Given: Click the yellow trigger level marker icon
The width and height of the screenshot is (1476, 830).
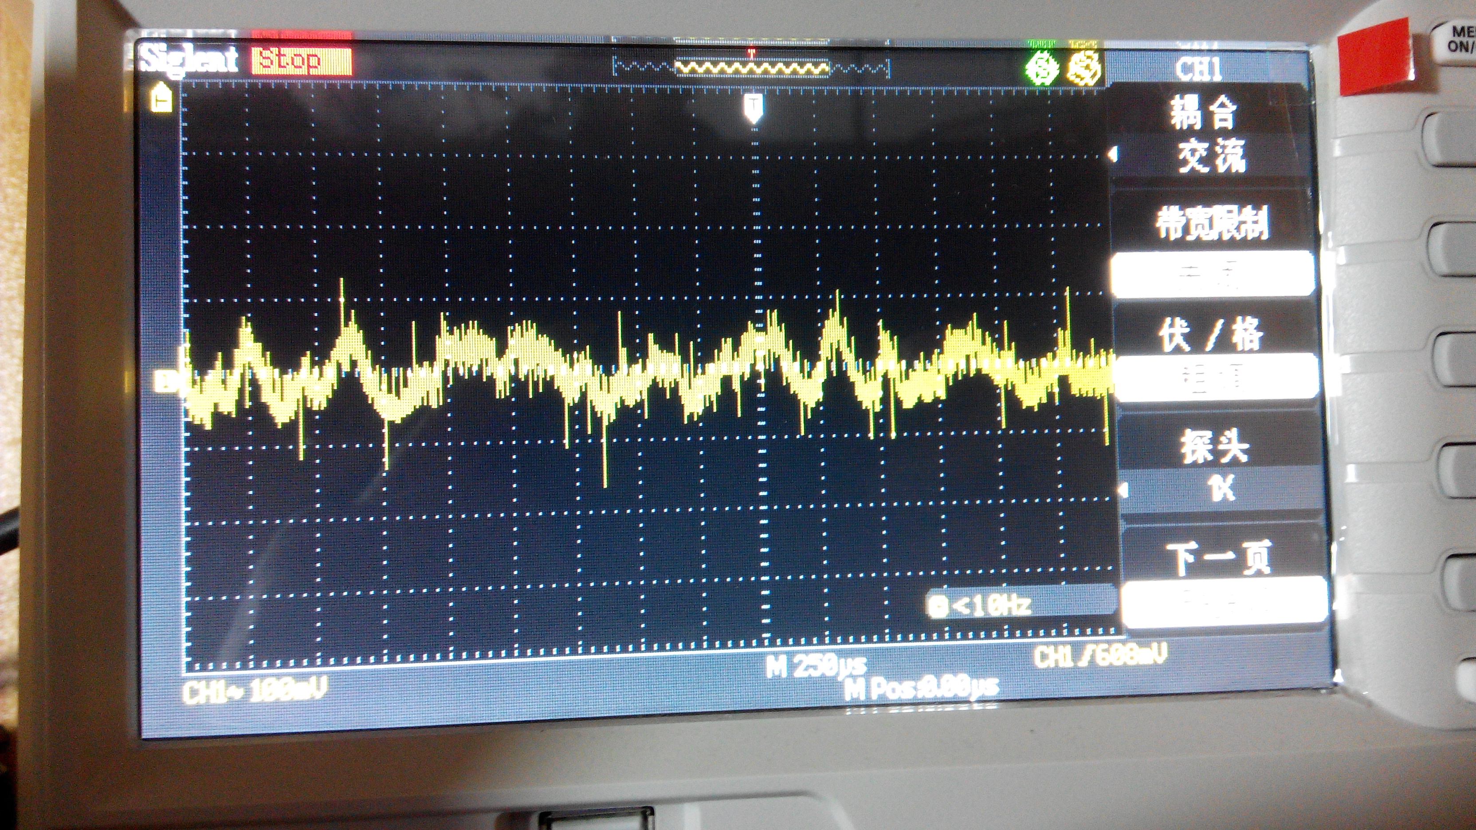Looking at the screenshot, I should pyautogui.click(x=162, y=97).
